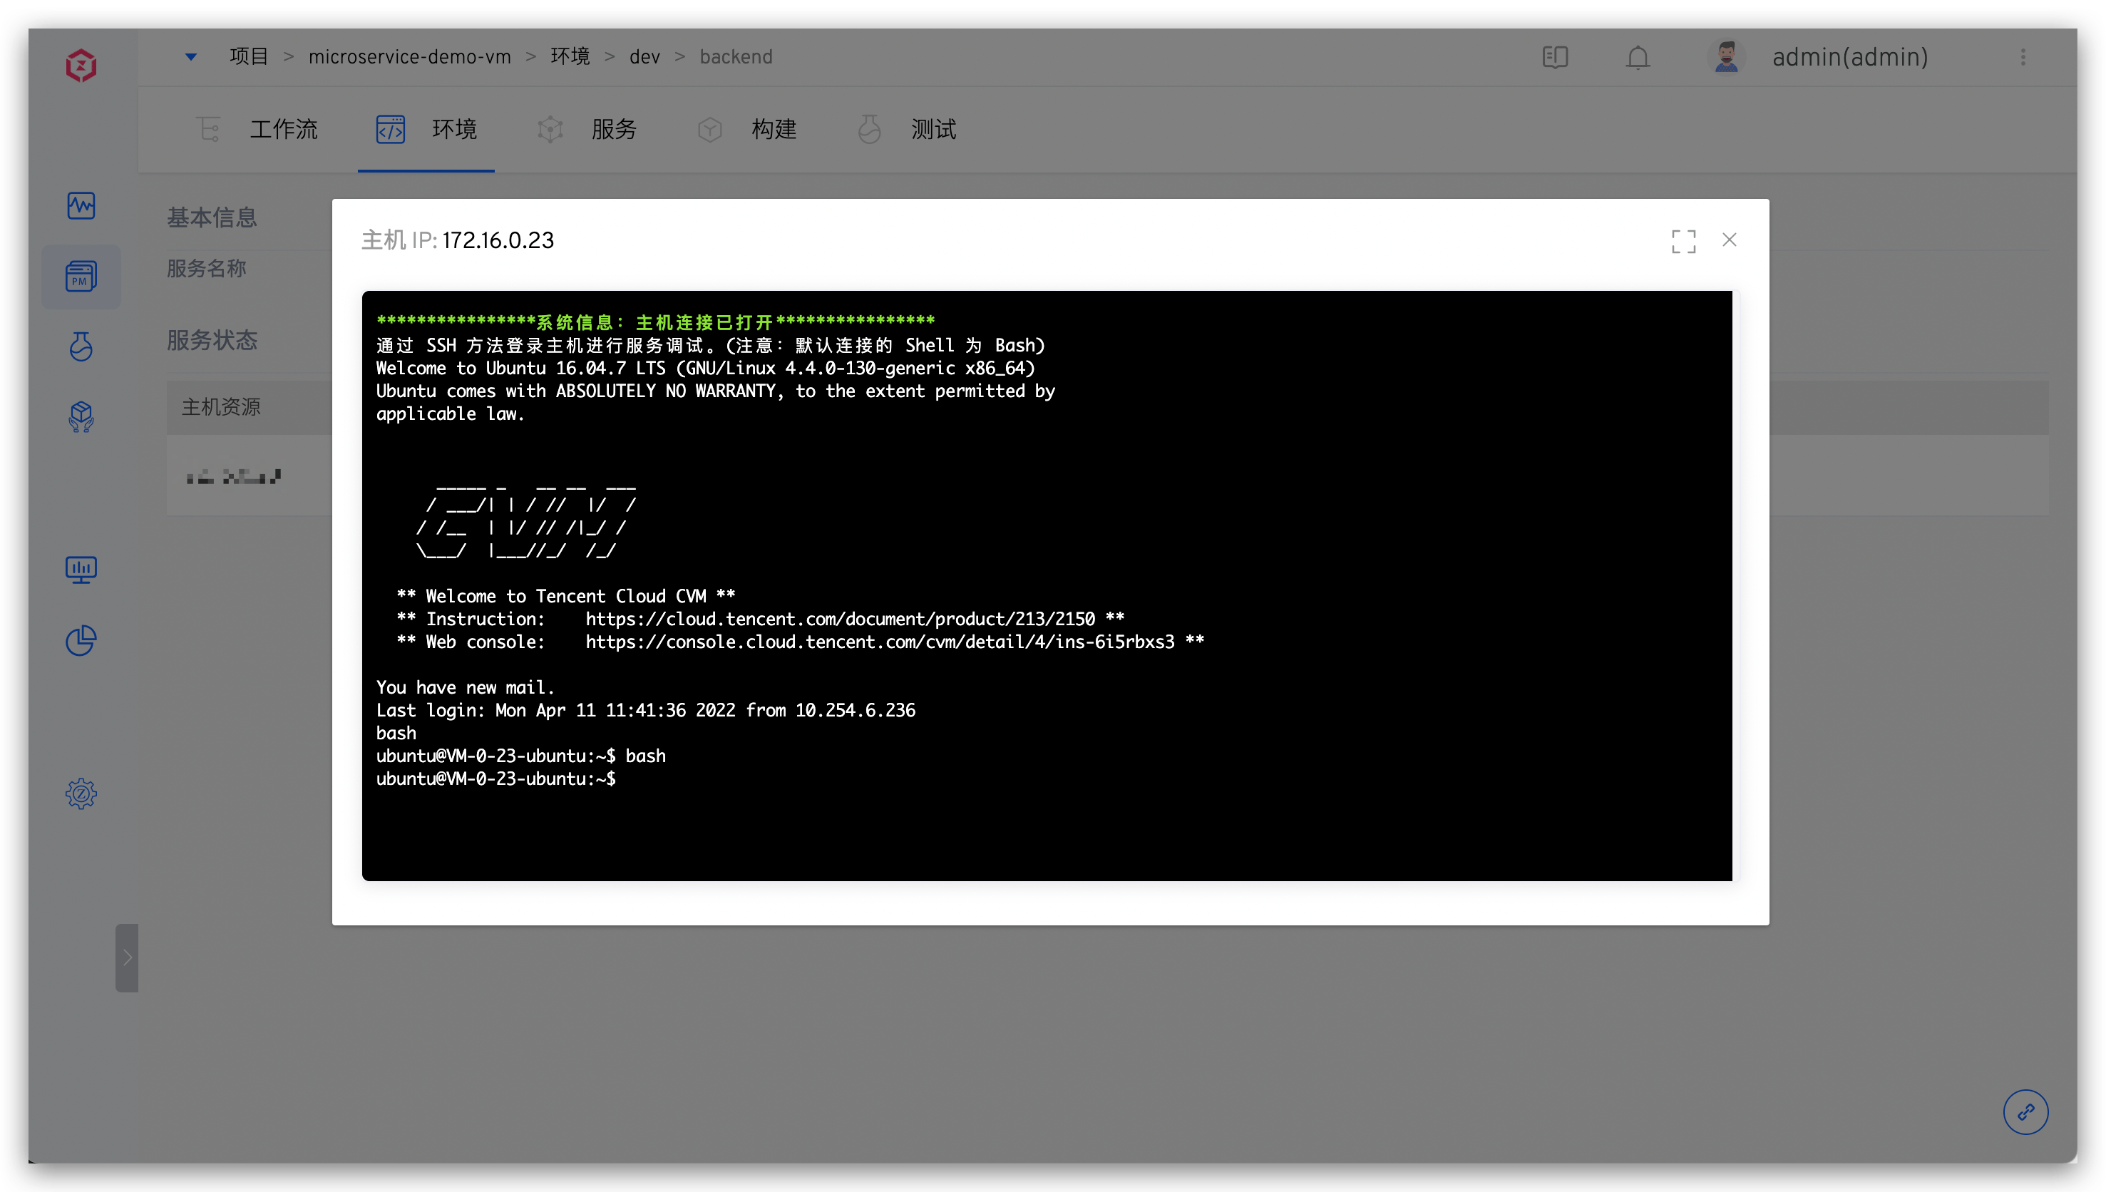The image size is (2106, 1192).
Task: Open the documentation book icon
Action: (x=1554, y=57)
